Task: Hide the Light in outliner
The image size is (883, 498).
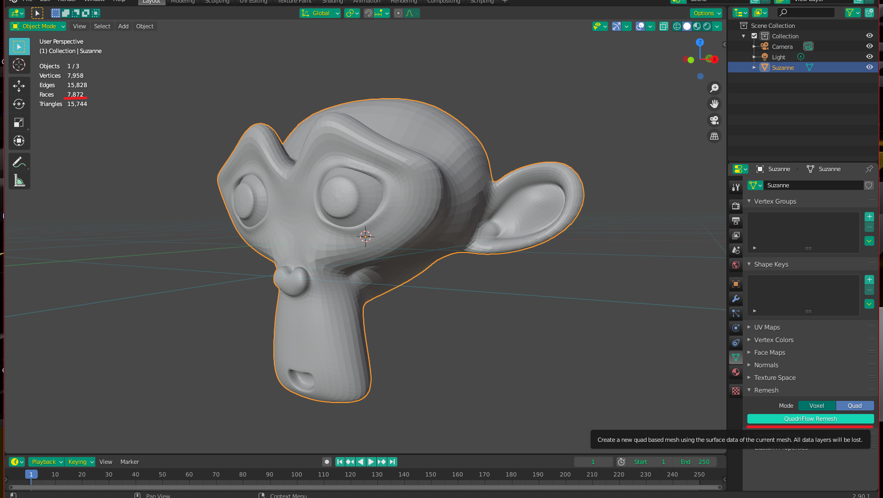Action: pos(869,57)
